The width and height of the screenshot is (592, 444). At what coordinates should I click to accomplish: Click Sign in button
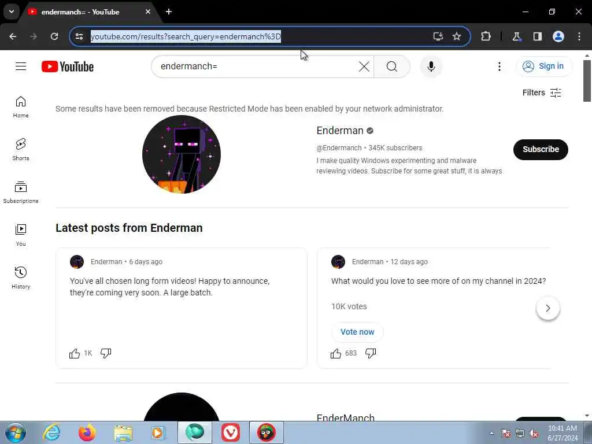(x=543, y=66)
